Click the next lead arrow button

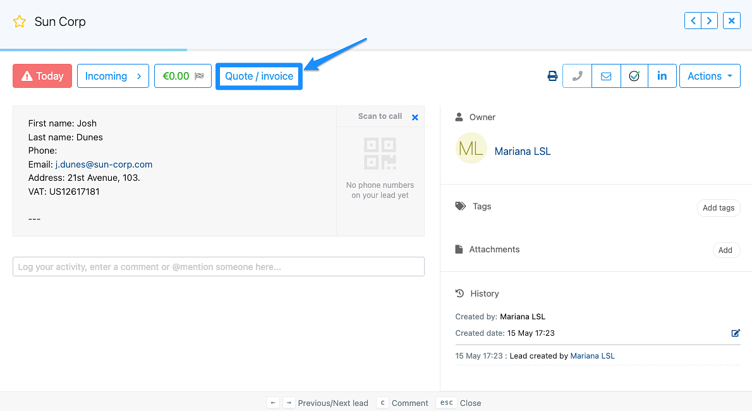click(x=708, y=20)
